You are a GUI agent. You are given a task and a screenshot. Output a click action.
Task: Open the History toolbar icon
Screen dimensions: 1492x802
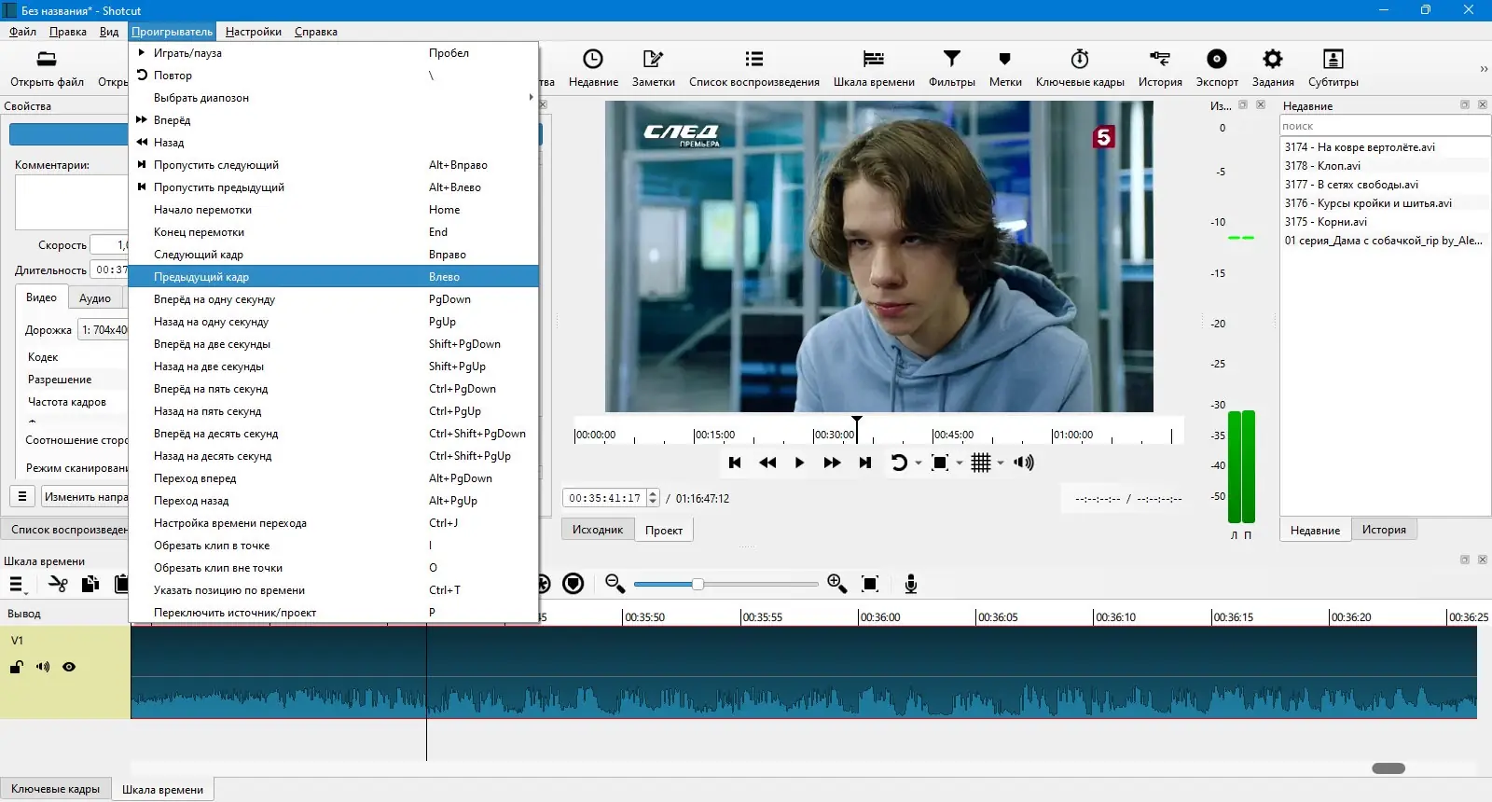click(x=1159, y=67)
